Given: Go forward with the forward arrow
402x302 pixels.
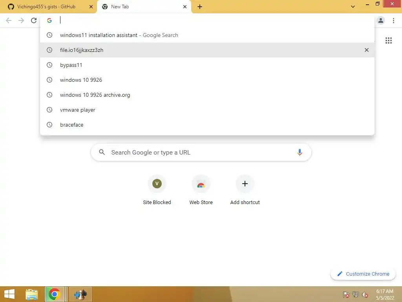Looking at the screenshot, I should point(21,20).
